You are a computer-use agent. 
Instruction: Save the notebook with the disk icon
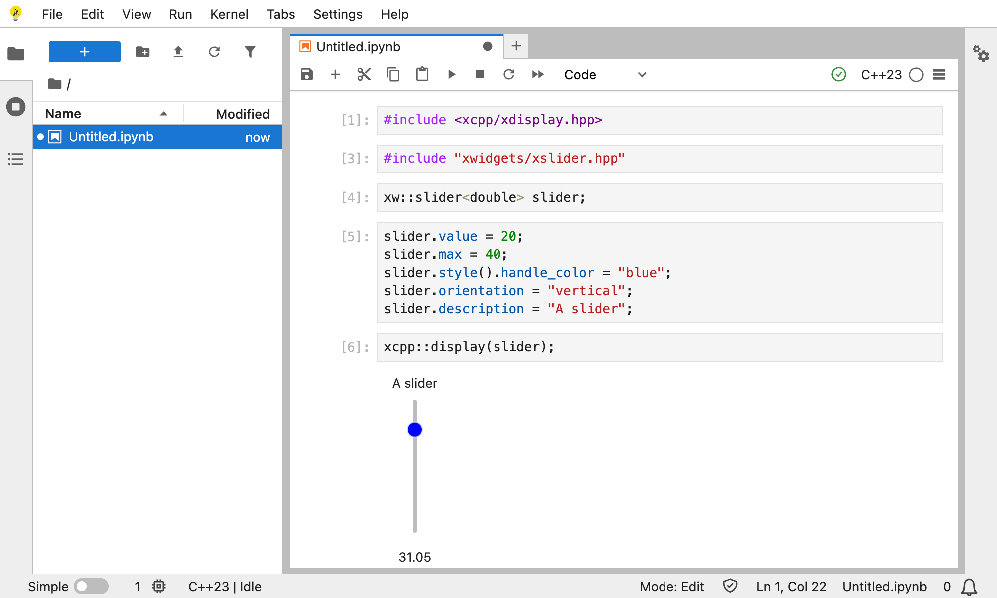coord(307,74)
